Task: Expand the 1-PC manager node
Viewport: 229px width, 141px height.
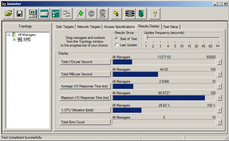Action: pyautogui.click(x=14, y=40)
